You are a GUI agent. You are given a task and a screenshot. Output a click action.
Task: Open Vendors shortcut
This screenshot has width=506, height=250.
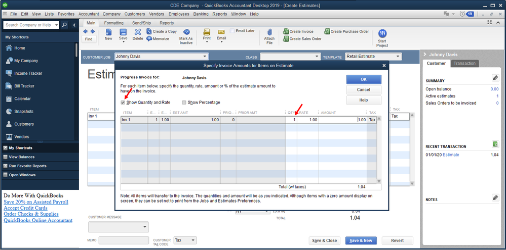point(17,137)
